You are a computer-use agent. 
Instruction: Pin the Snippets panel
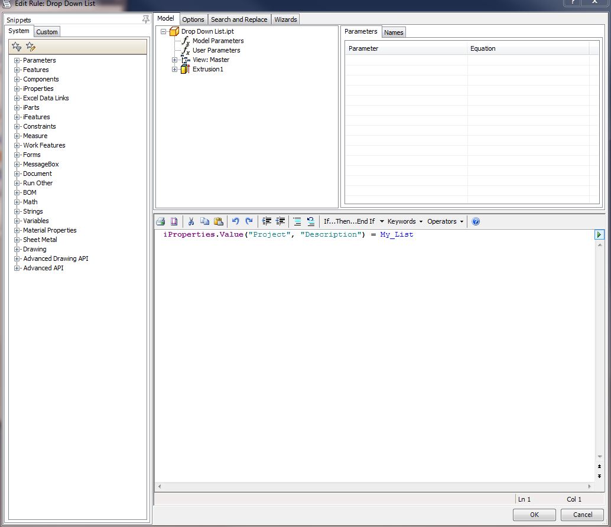[x=145, y=19]
